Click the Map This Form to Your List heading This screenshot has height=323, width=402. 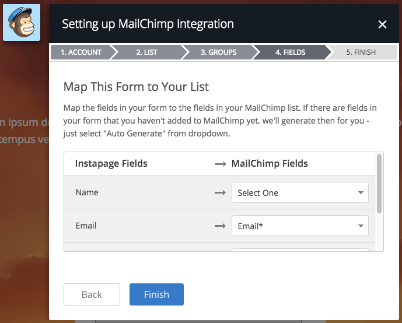coord(136,87)
